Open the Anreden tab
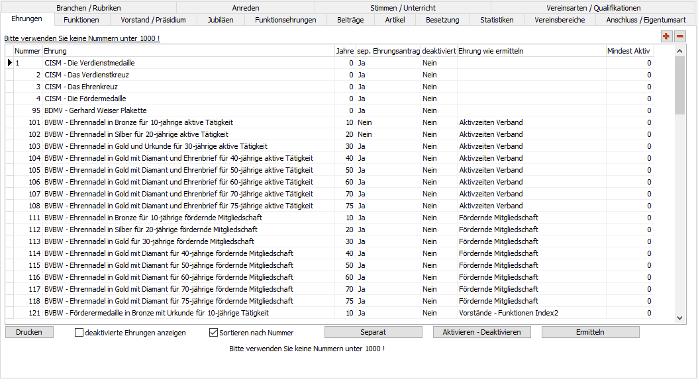 (245, 7)
